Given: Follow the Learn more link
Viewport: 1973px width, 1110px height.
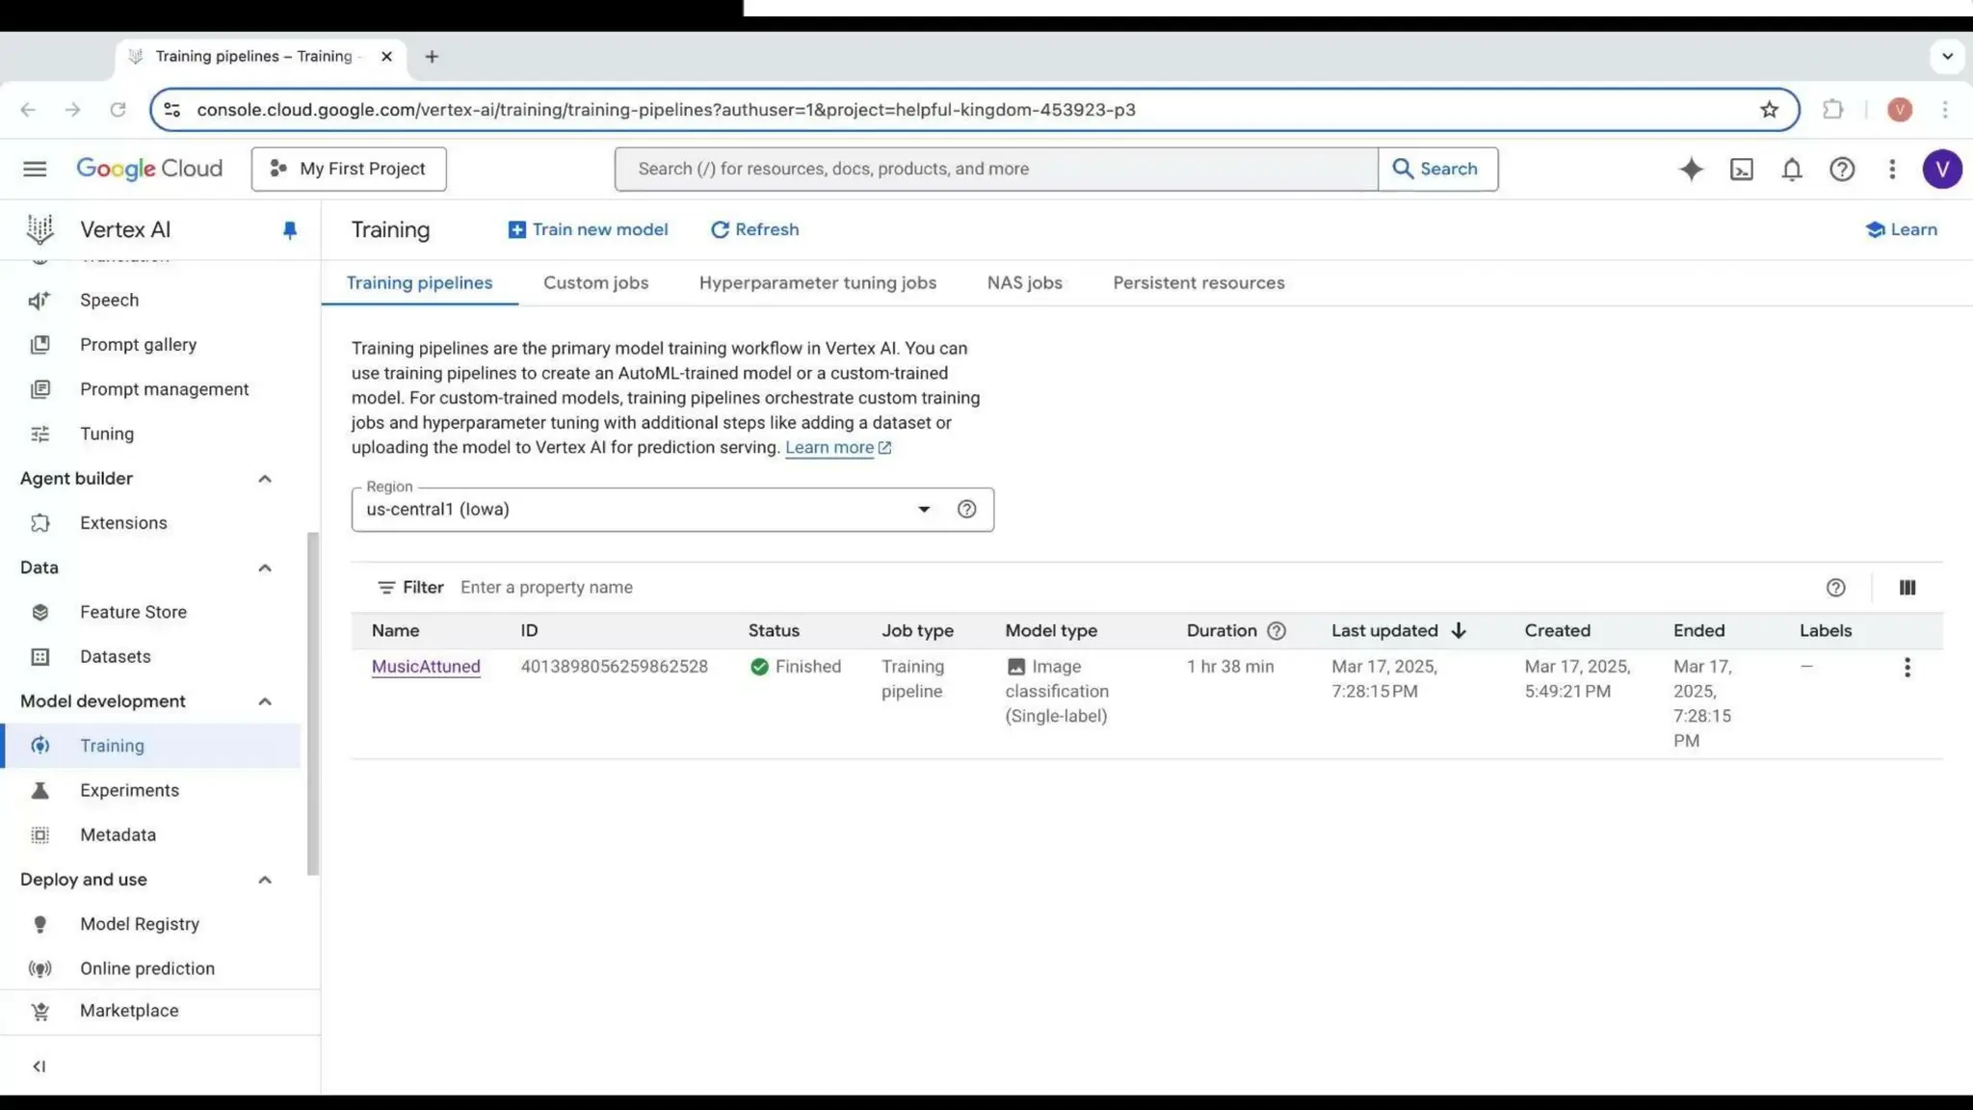Looking at the screenshot, I should [x=837, y=447].
